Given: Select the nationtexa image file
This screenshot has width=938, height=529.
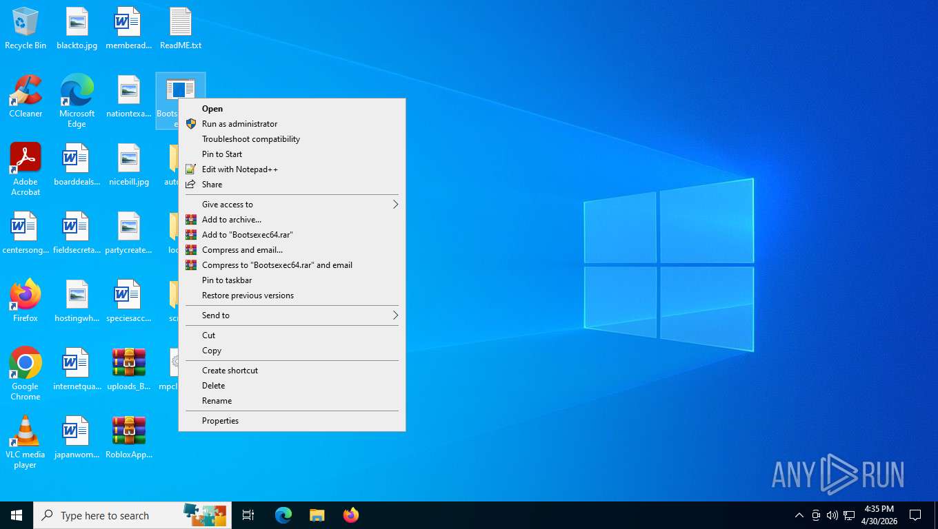Looking at the screenshot, I should [129, 97].
